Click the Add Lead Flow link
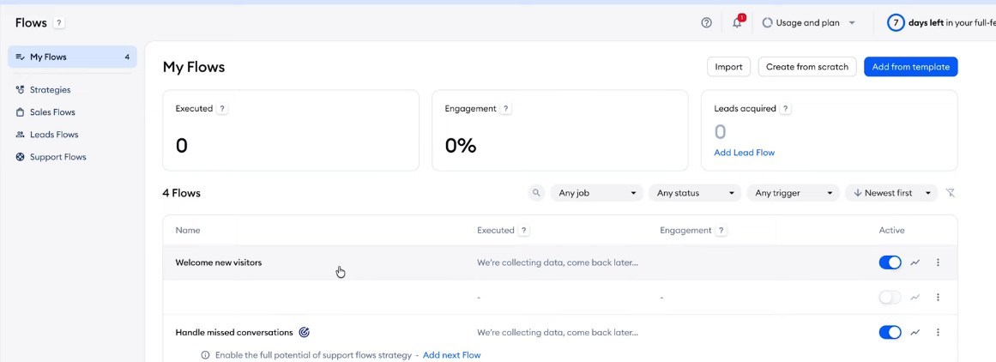Viewport: 996px width, 362px height. click(744, 153)
